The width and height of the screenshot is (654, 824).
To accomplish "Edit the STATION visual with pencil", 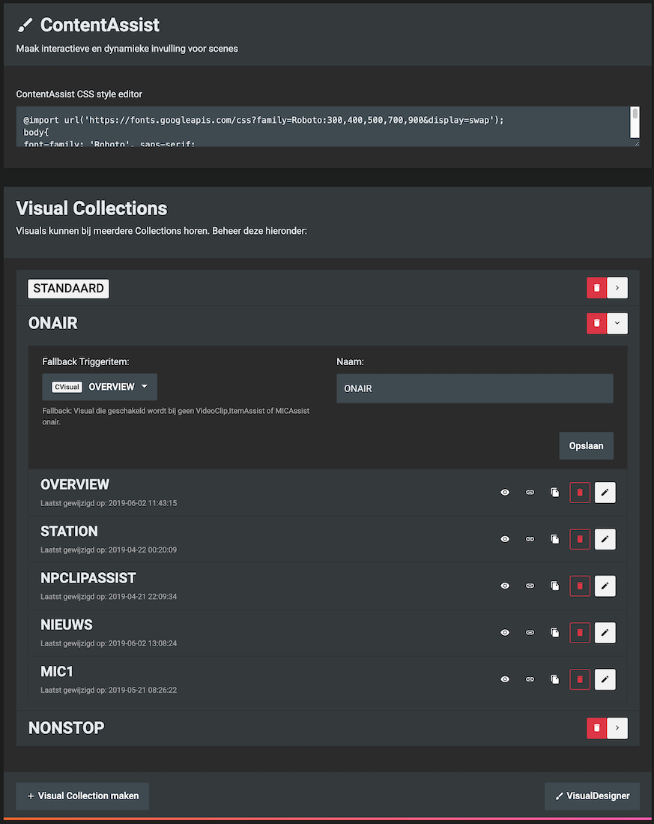I will click(x=605, y=539).
